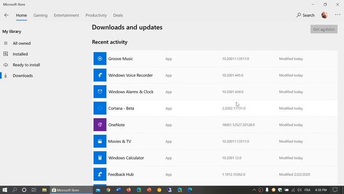Screen dimensions: 344x194
Task: Select Installed in My library
Action: click(20, 54)
